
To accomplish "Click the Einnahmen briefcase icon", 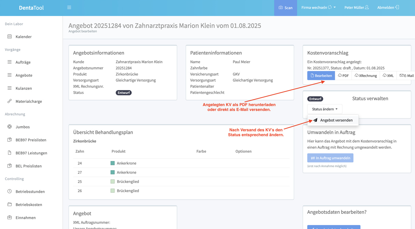I will [x=9, y=217].
